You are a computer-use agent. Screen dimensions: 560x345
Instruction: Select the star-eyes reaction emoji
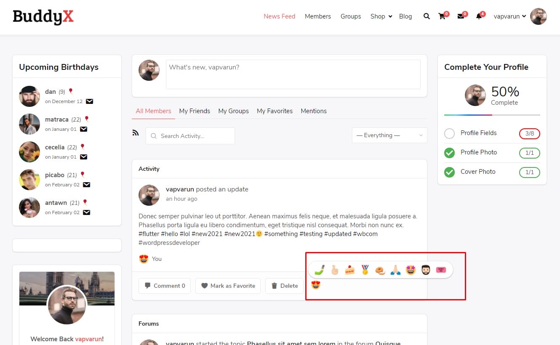point(411,270)
